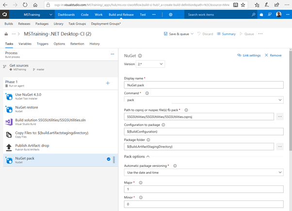
Task: Click the Display name input field
Action: tap(204, 85)
